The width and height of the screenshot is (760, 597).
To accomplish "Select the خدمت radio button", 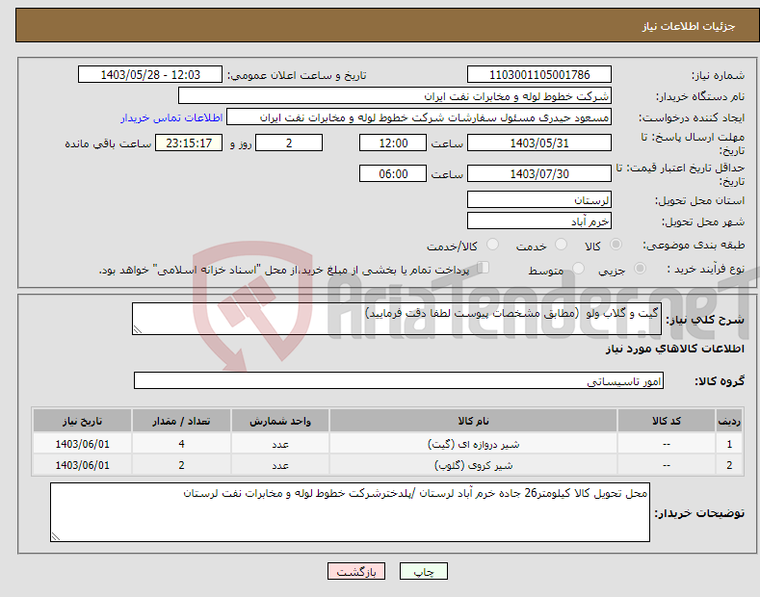I will point(561,245).
